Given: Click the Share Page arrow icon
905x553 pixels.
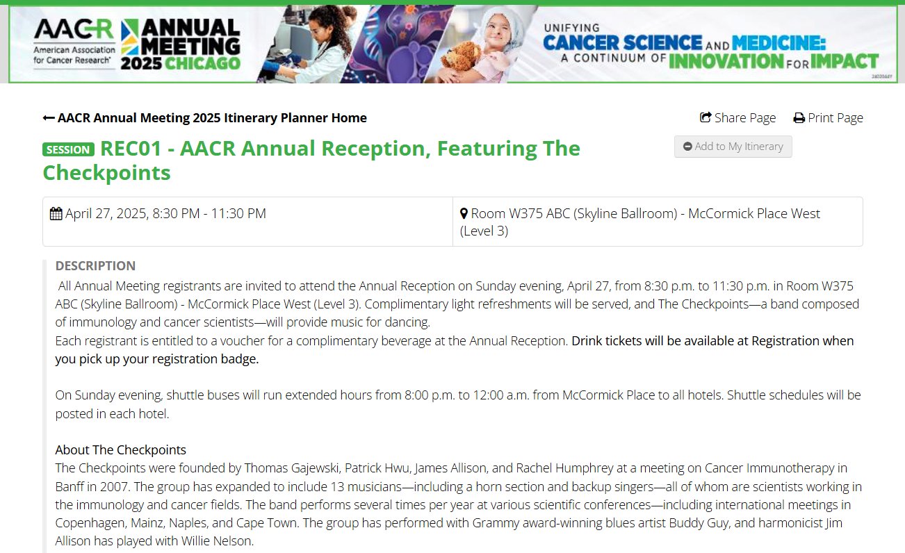Looking at the screenshot, I should (706, 118).
